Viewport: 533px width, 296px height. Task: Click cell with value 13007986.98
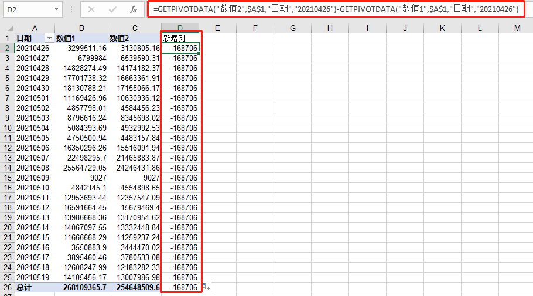[135, 277]
